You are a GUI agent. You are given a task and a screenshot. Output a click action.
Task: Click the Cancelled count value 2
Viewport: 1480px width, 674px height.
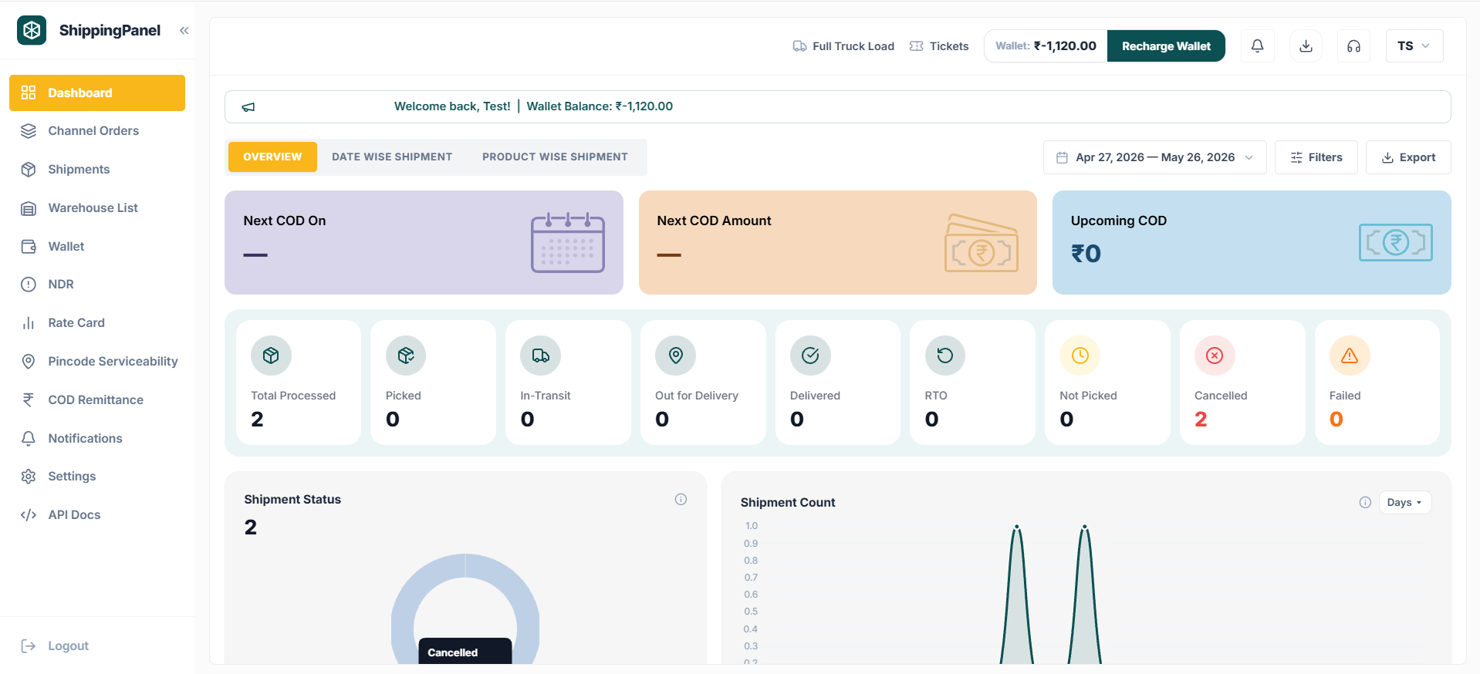pos(1201,420)
